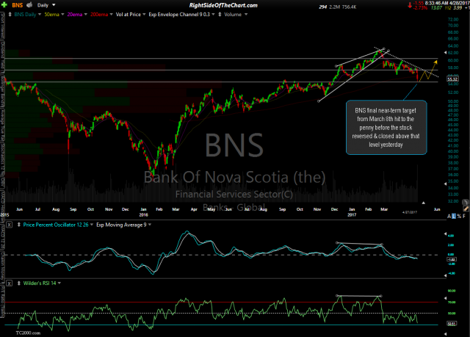Click the RightSideOfTheChart.com title link

[223, 5]
